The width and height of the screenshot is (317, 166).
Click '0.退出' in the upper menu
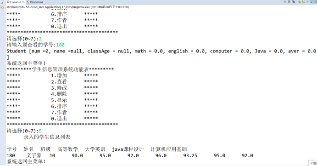tap(59, 26)
